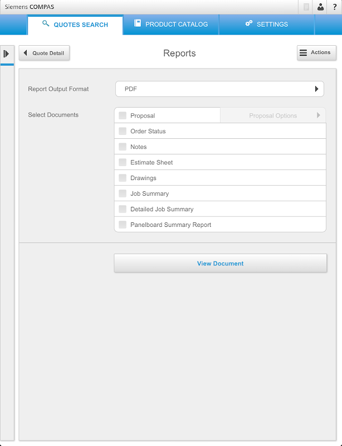The width and height of the screenshot is (342, 446).
Task: Select the Detailed Job Summary row
Action: point(162,209)
